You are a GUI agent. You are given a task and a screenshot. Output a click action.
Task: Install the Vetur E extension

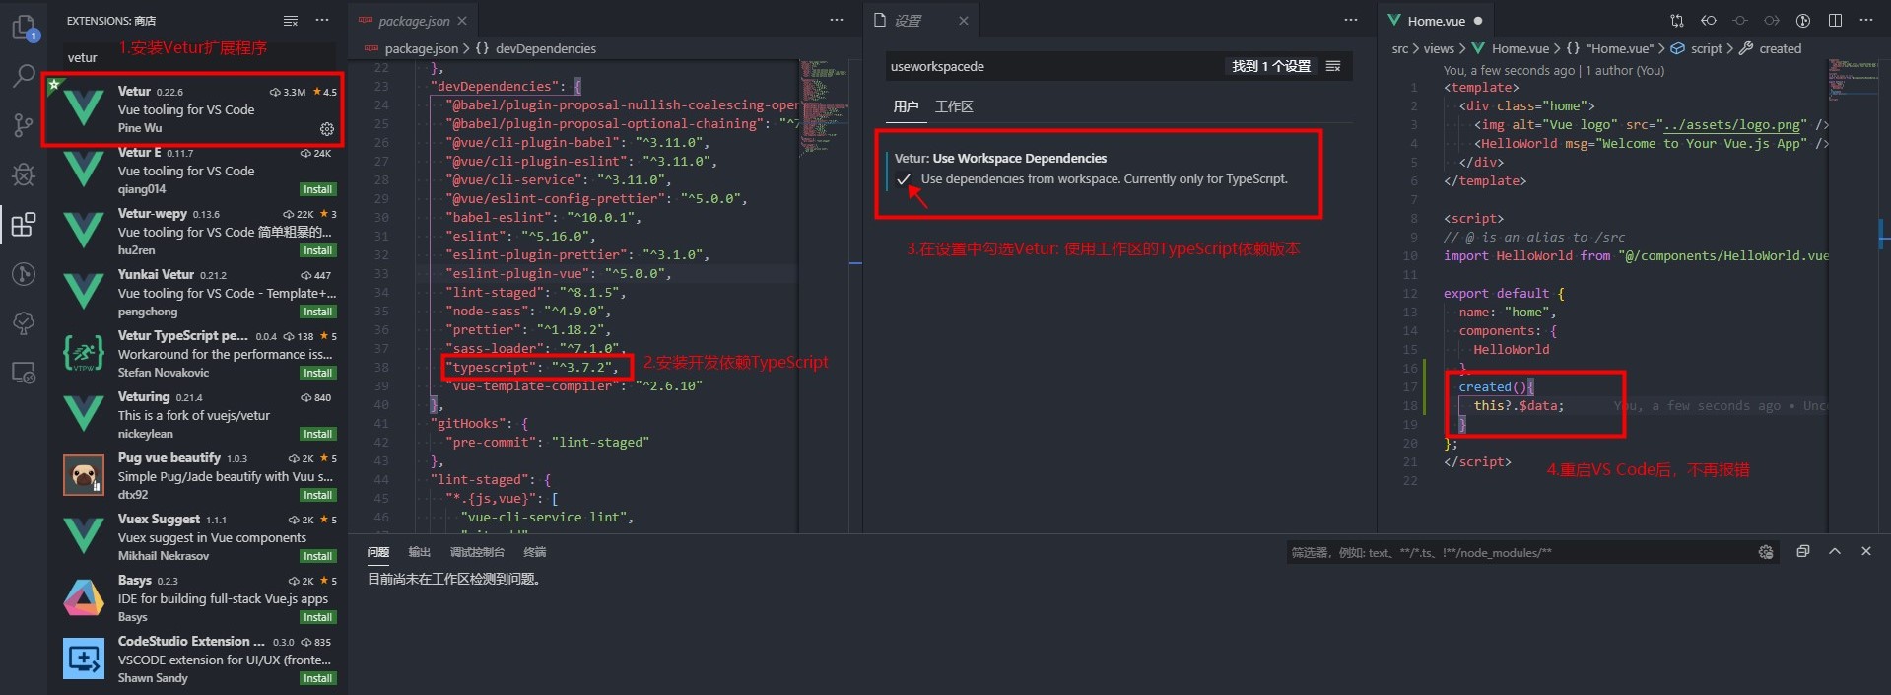tap(317, 189)
